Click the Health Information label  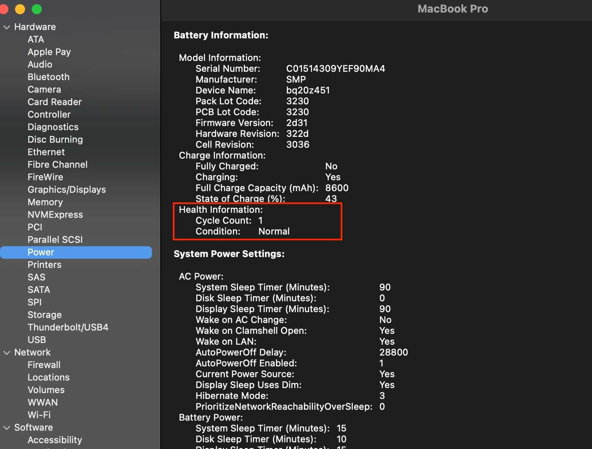221,209
